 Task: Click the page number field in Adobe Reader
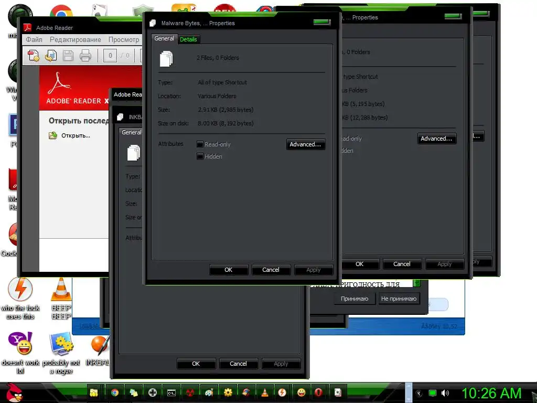click(110, 56)
